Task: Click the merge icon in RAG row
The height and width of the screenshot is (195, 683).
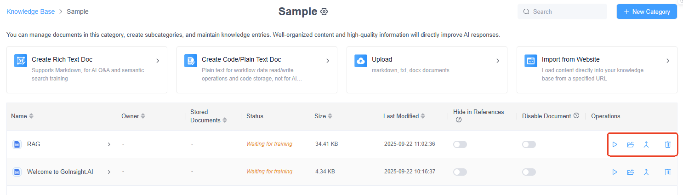Action: (x=646, y=144)
